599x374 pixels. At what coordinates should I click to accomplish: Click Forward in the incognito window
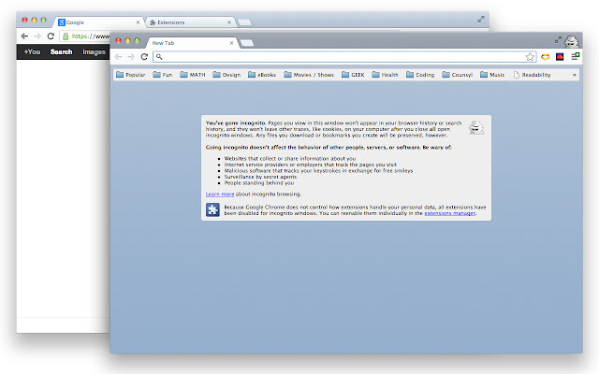click(131, 57)
